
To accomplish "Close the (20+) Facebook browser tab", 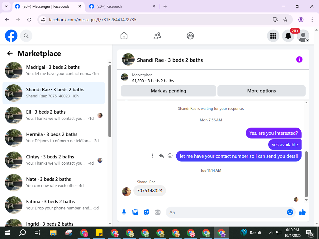I will click(154, 6).
